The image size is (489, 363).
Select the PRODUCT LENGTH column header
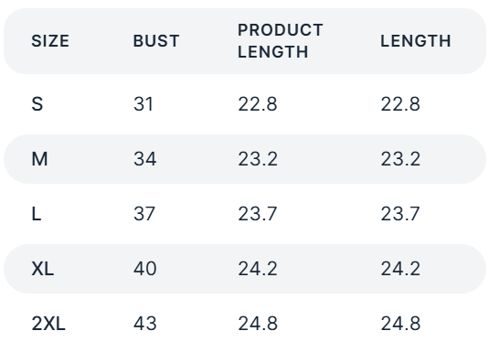(281, 41)
